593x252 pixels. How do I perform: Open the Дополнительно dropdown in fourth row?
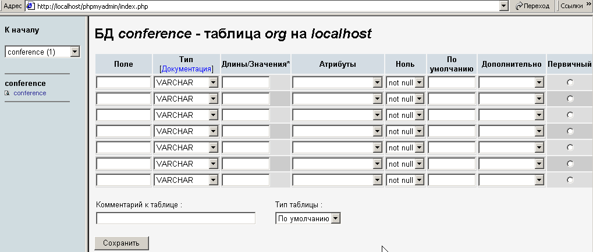(512, 131)
